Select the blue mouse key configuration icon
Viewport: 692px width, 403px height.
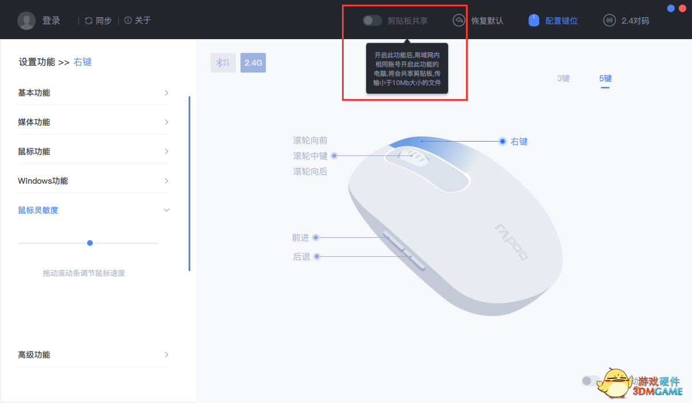[x=534, y=21]
